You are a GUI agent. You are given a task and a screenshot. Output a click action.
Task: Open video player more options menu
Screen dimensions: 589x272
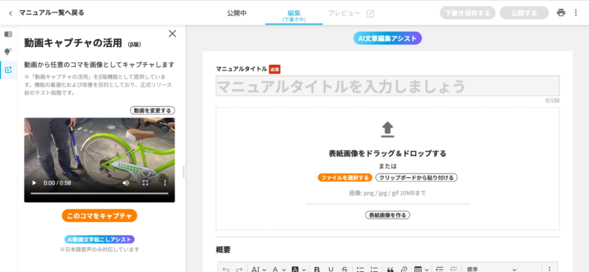164,183
